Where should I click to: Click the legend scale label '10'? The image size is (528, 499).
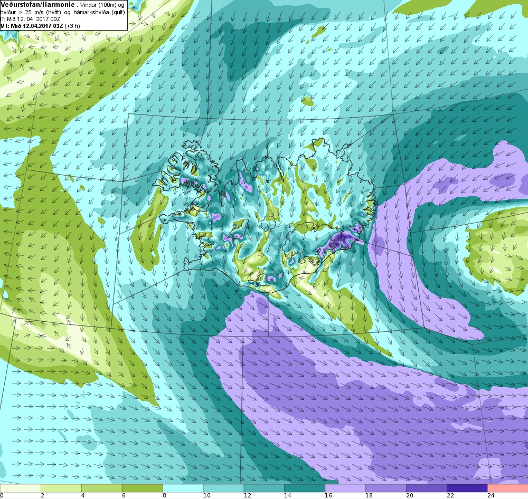pos(207,495)
